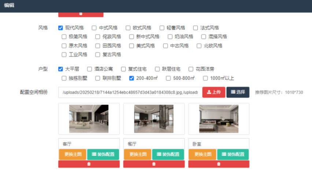312x171 pixels.
Task: Click the 上传 upload button
Action: 213,92
